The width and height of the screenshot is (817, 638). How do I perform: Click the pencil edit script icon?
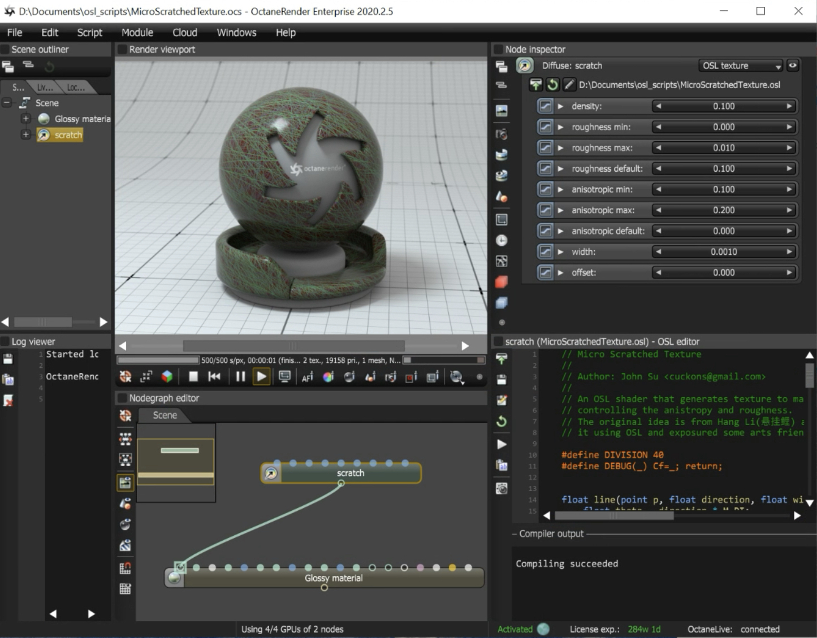(569, 85)
